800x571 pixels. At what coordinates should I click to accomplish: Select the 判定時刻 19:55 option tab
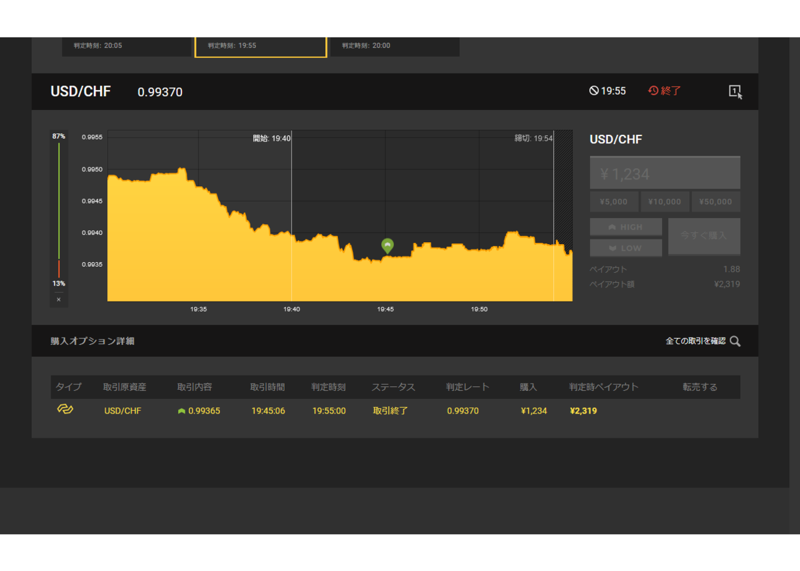tap(261, 47)
